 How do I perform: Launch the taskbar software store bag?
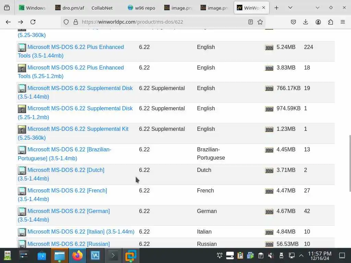(41, 255)
